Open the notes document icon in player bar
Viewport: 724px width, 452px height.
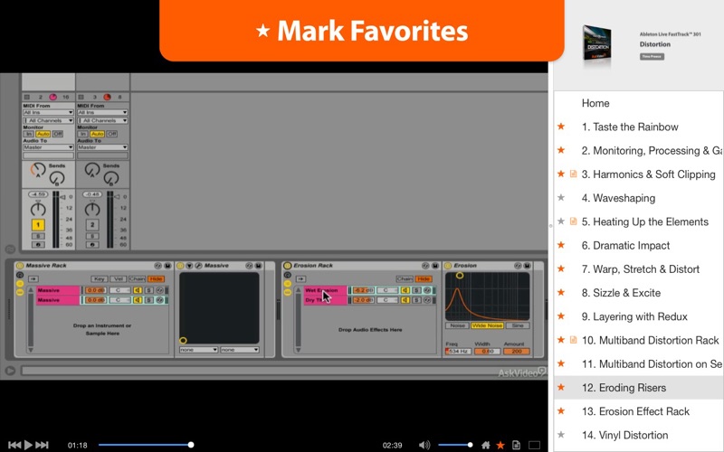[x=516, y=445]
